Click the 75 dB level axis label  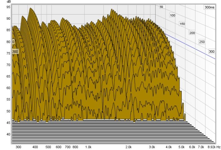8,53
